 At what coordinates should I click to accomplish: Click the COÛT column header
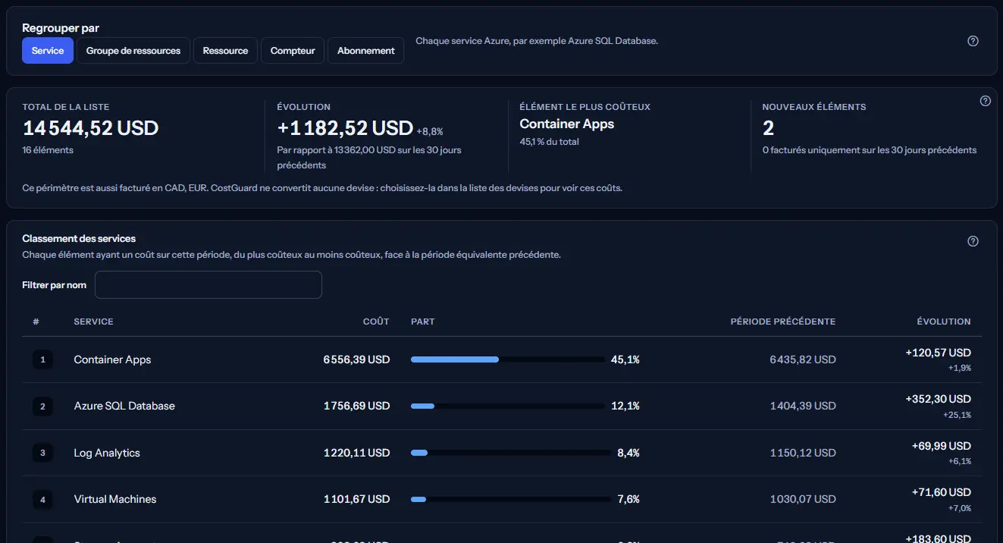pos(376,322)
